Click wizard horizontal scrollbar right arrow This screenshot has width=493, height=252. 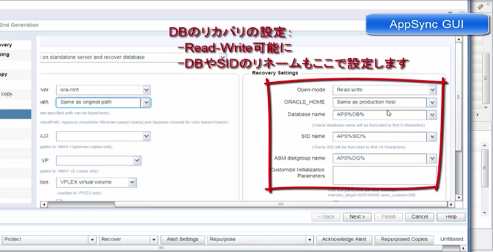[451, 204]
